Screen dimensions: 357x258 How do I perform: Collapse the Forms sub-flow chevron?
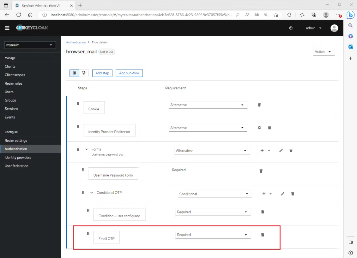[87, 149]
